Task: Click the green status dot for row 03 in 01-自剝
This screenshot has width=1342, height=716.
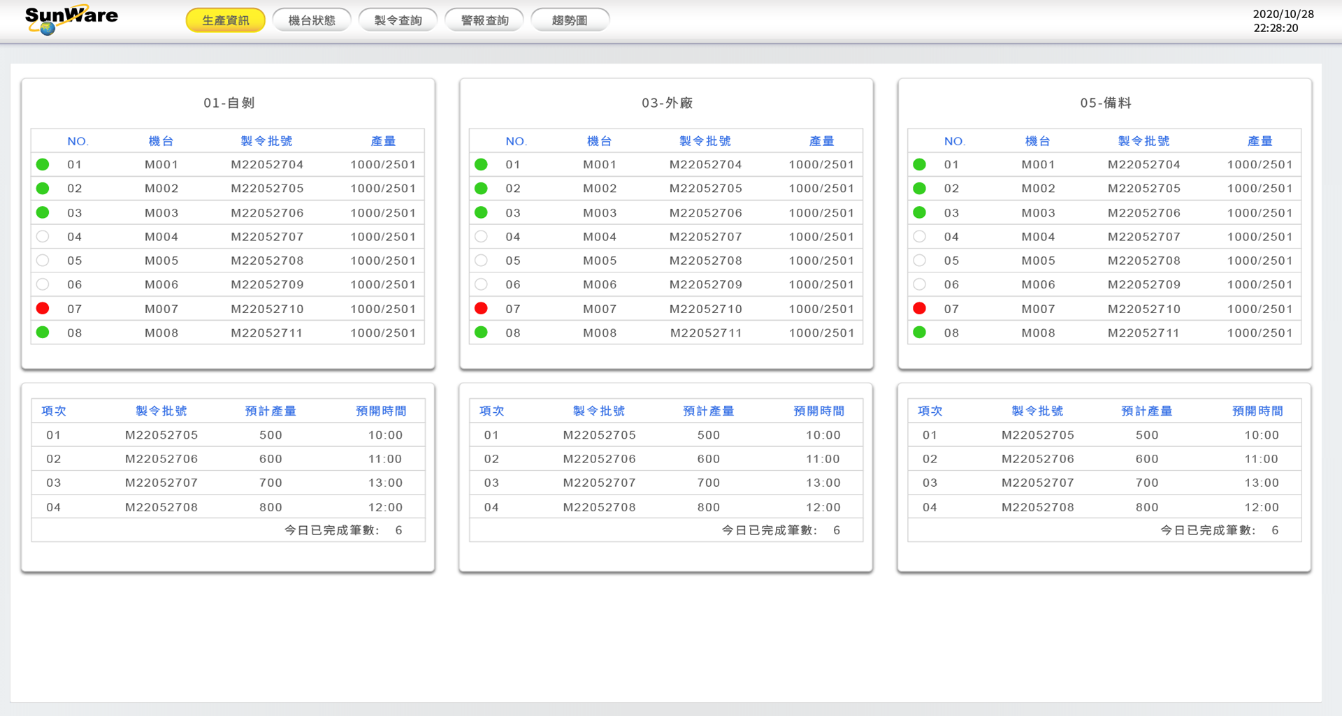Action: (43, 212)
